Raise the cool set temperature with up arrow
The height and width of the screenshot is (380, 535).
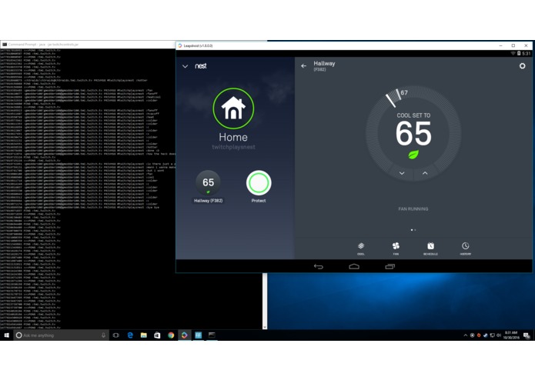pyautogui.click(x=425, y=173)
